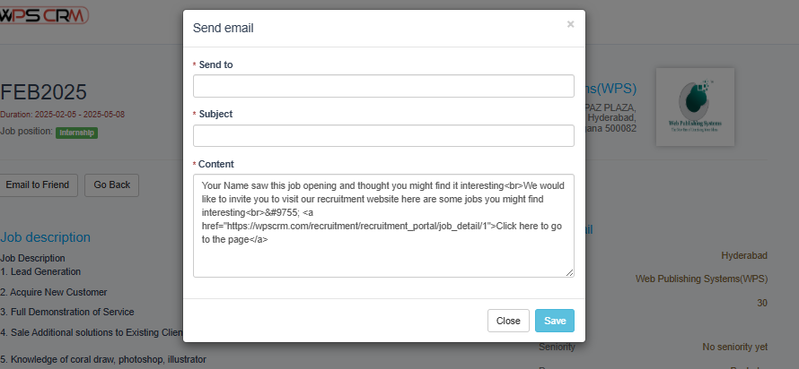The height and width of the screenshot is (369, 799).
Task: Focus the Send to input field
Action: click(x=383, y=86)
